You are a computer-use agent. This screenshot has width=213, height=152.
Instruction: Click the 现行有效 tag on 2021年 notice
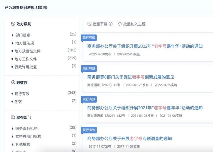tap(89, 99)
